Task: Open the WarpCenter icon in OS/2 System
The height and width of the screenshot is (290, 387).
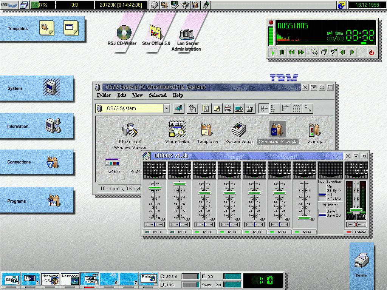Action: pos(177,129)
